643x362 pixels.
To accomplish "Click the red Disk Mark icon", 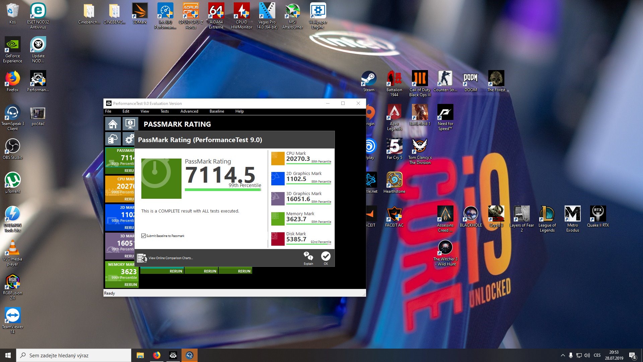I will pos(278,239).
